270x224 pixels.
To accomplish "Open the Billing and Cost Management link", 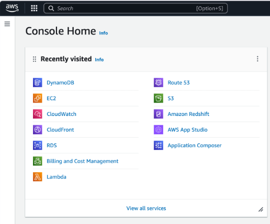I will tap(82, 161).
